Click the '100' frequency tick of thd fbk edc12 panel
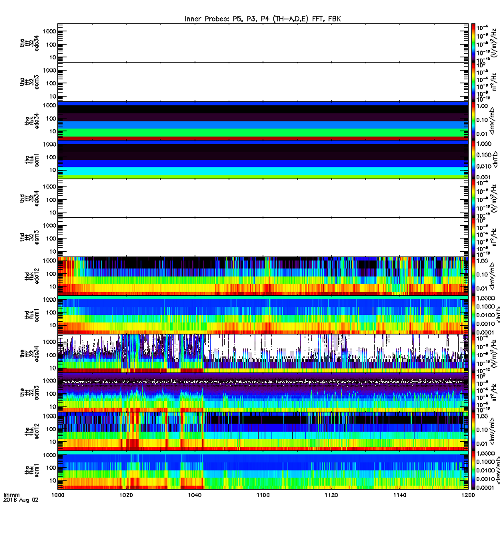 [x=52, y=274]
